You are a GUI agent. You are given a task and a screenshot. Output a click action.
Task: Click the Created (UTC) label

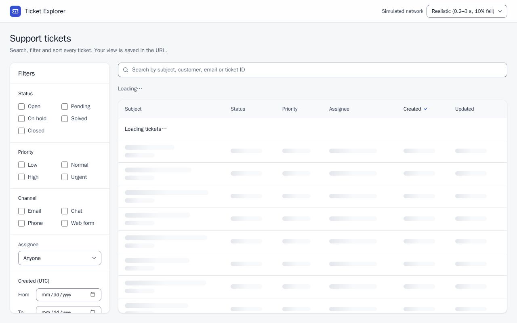34,281
